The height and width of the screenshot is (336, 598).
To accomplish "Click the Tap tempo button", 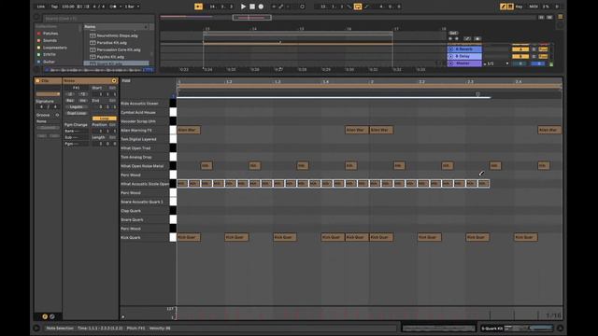I will [54, 7].
